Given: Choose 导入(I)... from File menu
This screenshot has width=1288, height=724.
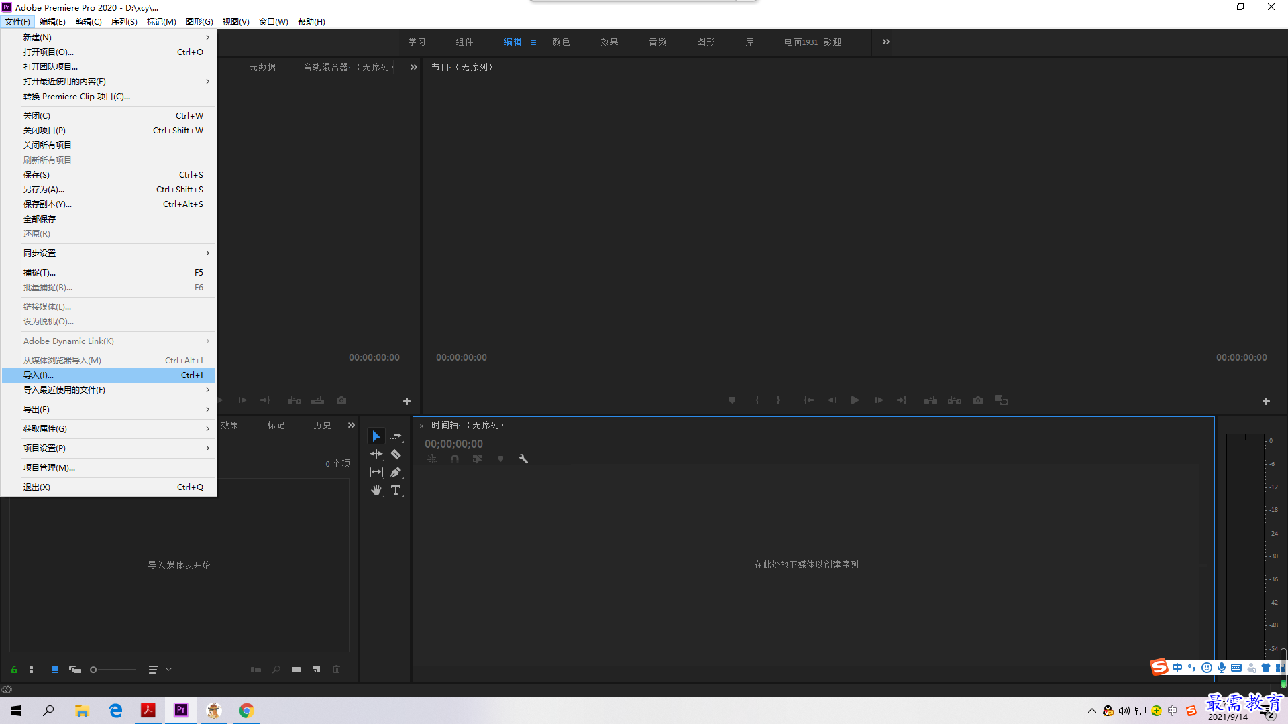Looking at the screenshot, I should pyautogui.click(x=109, y=375).
